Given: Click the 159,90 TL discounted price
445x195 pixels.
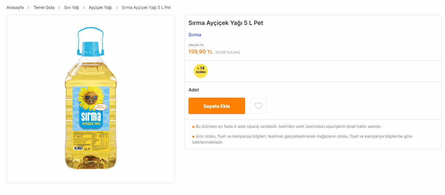Looking at the screenshot, I should [x=200, y=52].
